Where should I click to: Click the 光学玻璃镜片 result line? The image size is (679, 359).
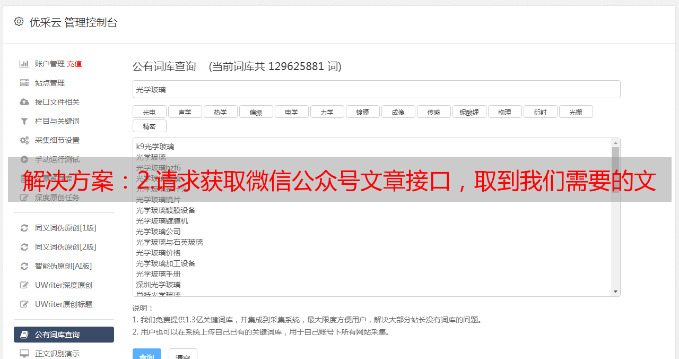[158, 200]
